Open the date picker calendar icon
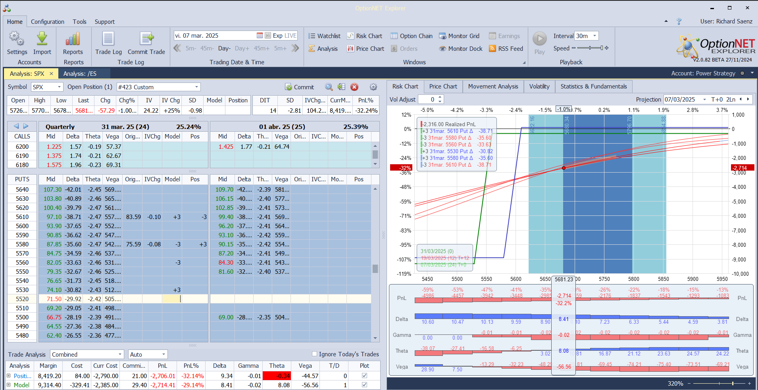The width and height of the screenshot is (758, 390). [x=260, y=36]
